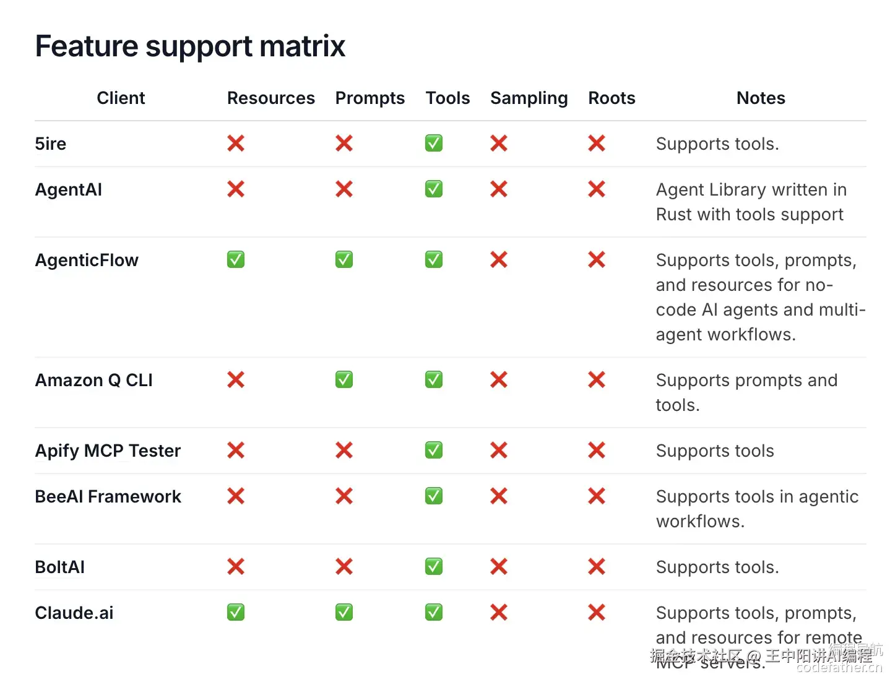This screenshot has height=682, width=890.
Task: Click the AgenticFlow client name
Action: pos(87,260)
